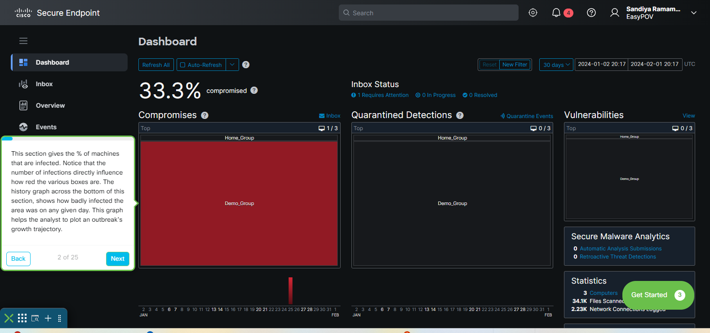The image size is (710, 333).
Task: Click the Inbox sidebar icon
Action: 23,84
